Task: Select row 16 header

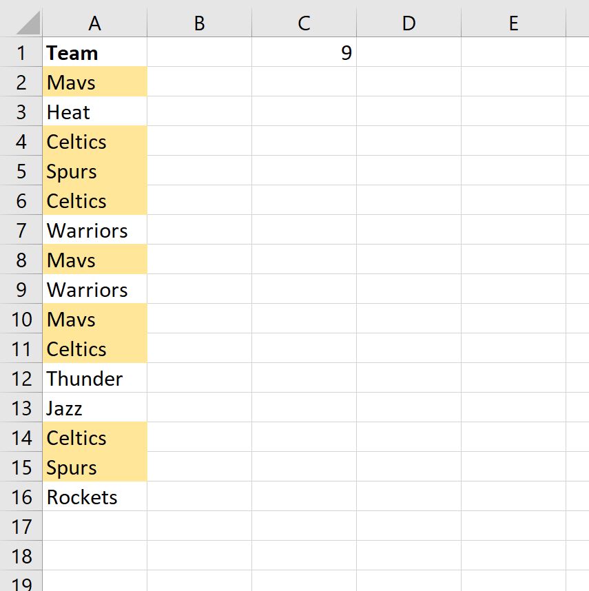Action: coord(21,497)
